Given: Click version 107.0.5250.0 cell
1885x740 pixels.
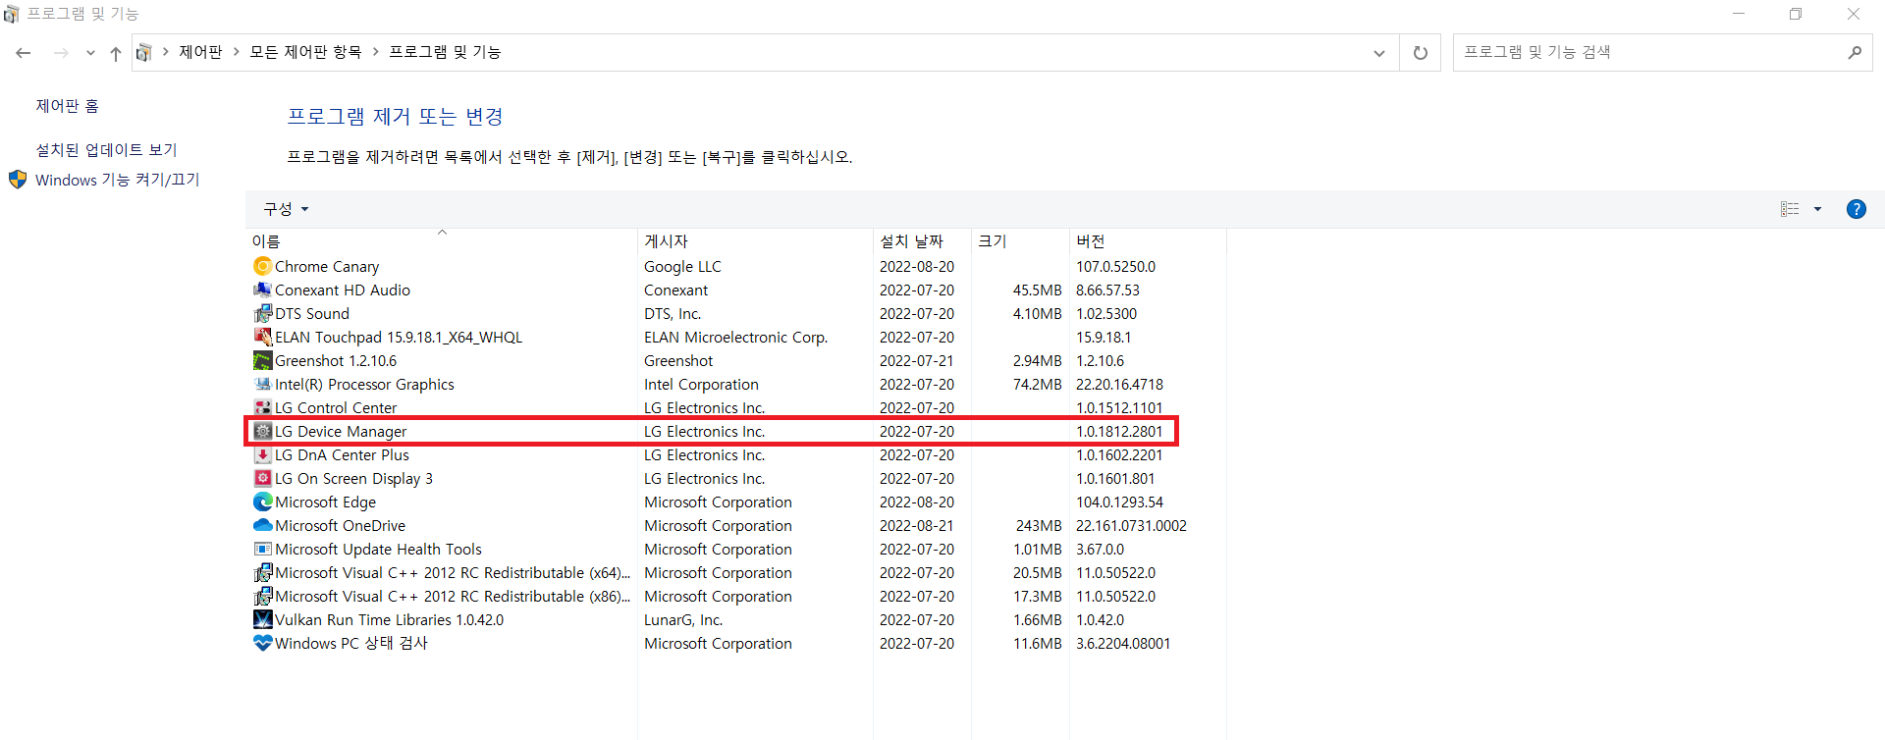Looking at the screenshot, I should (x=1115, y=266).
